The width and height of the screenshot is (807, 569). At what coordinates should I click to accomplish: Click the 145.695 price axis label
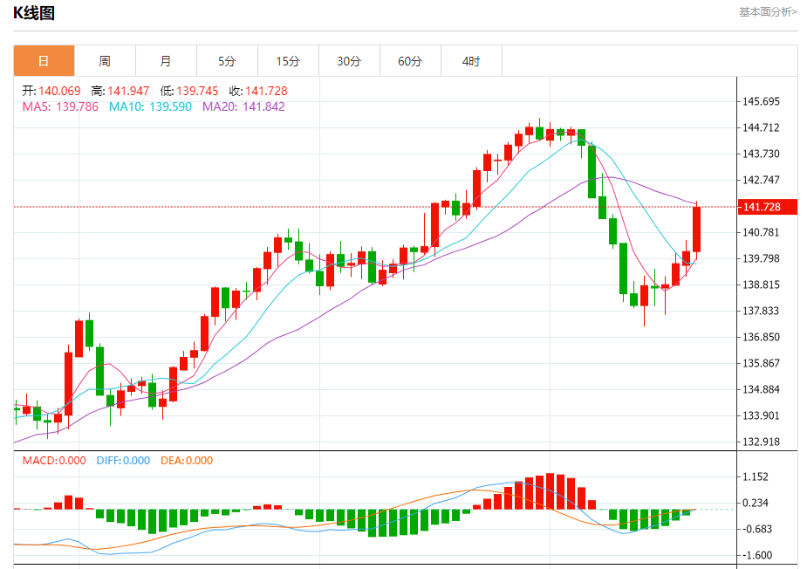click(x=761, y=101)
